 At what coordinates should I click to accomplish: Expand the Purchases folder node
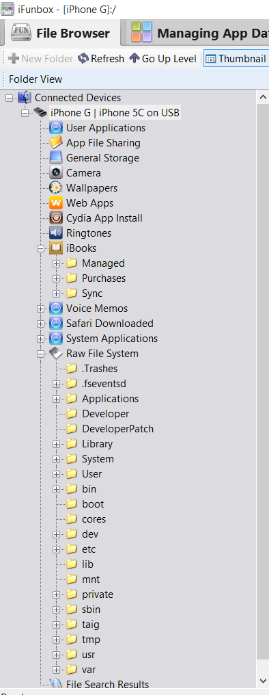(56, 279)
